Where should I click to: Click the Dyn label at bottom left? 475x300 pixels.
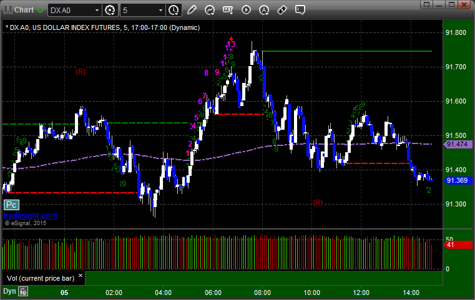[9, 291]
